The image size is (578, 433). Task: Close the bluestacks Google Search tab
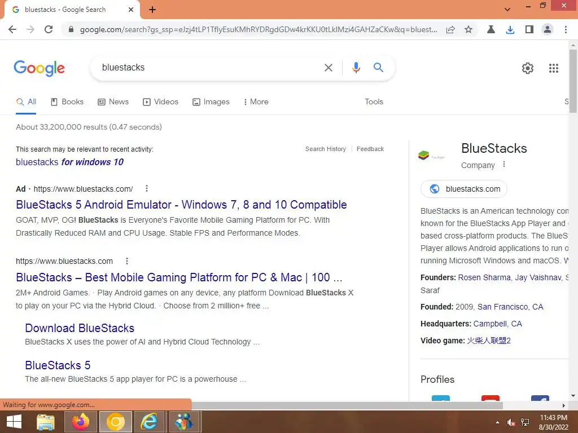[131, 10]
